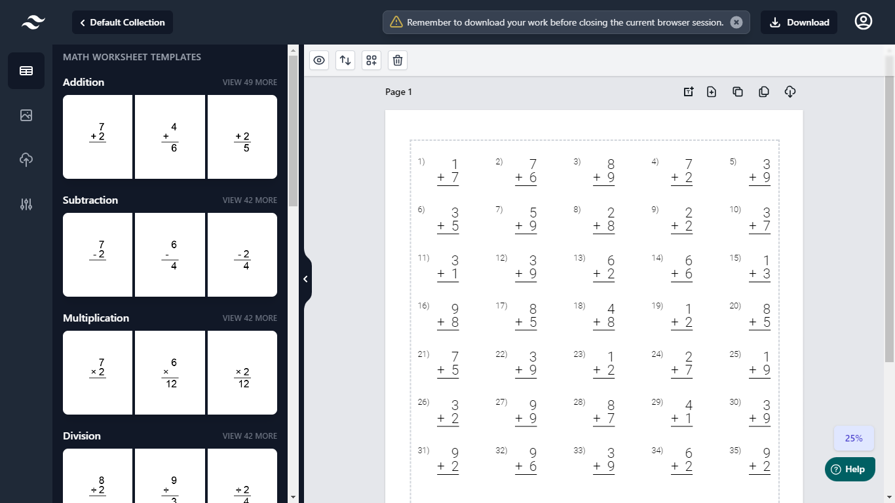
Task: Click the 25% zoom level indicator
Action: click(853, 438)
